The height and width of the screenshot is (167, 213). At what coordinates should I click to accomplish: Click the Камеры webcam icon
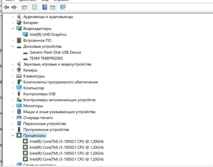click(x=19, y=70)
